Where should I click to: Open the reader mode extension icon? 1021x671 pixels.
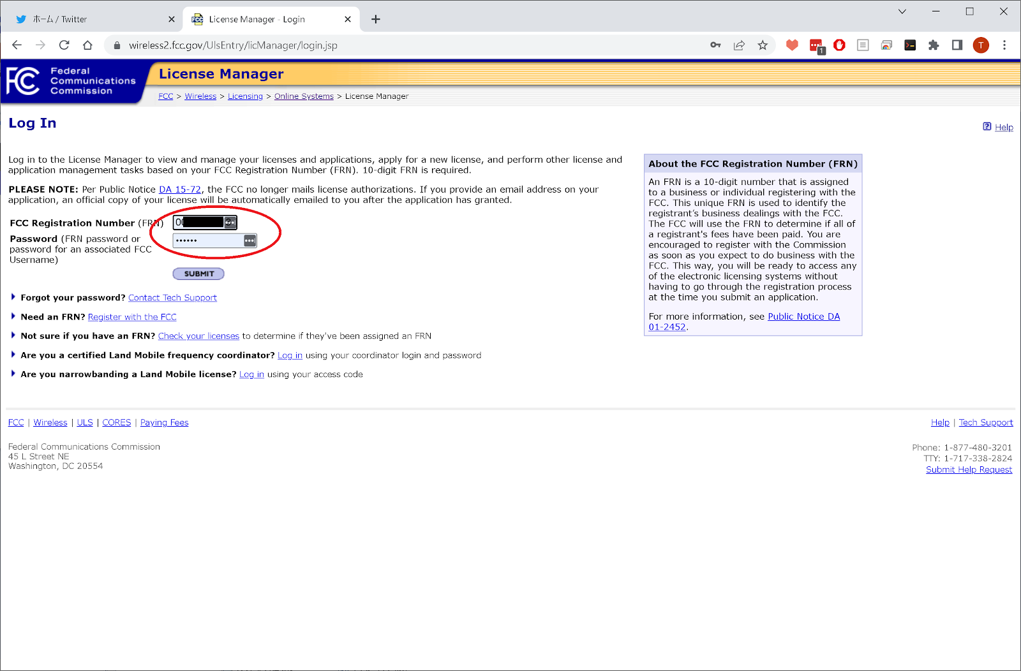pyautogui.click(x=863, y=45)
